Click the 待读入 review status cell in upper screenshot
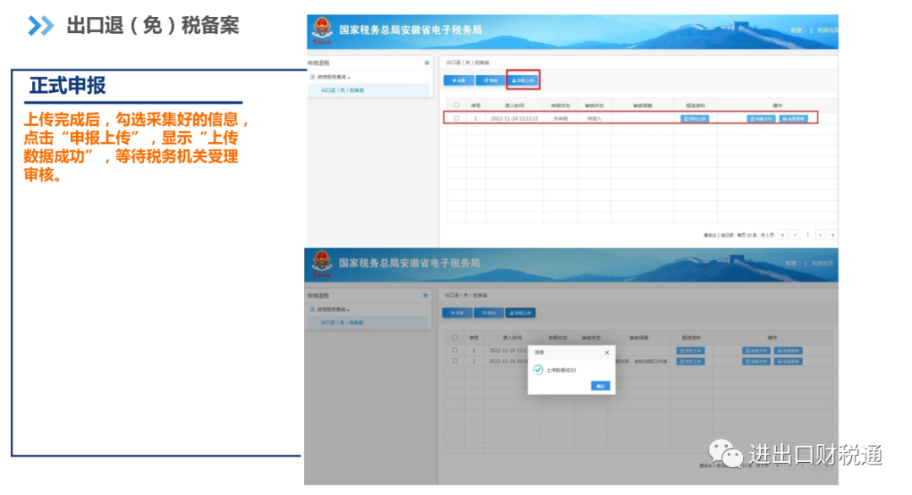 point(594,118)
